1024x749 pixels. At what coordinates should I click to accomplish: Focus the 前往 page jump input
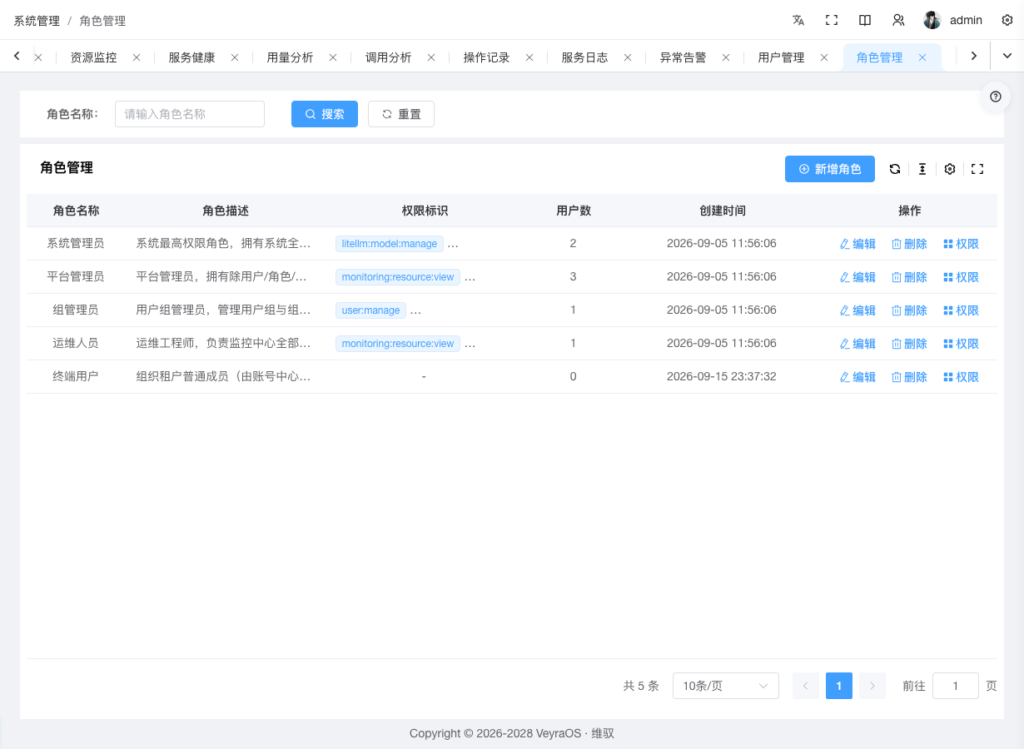[x=956, y=686]
